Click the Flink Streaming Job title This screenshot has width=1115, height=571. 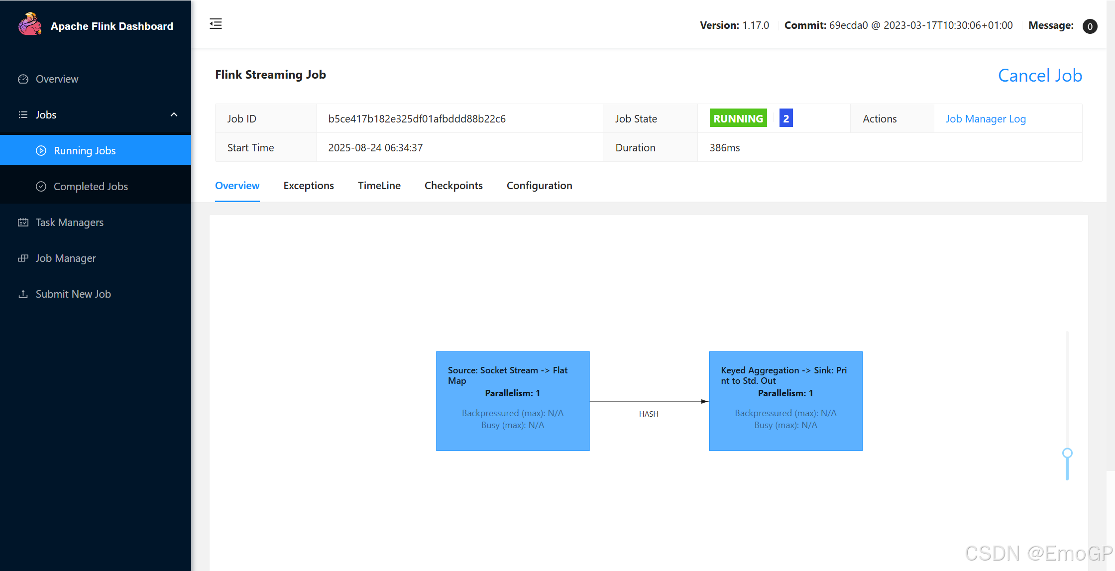(270, 75)
